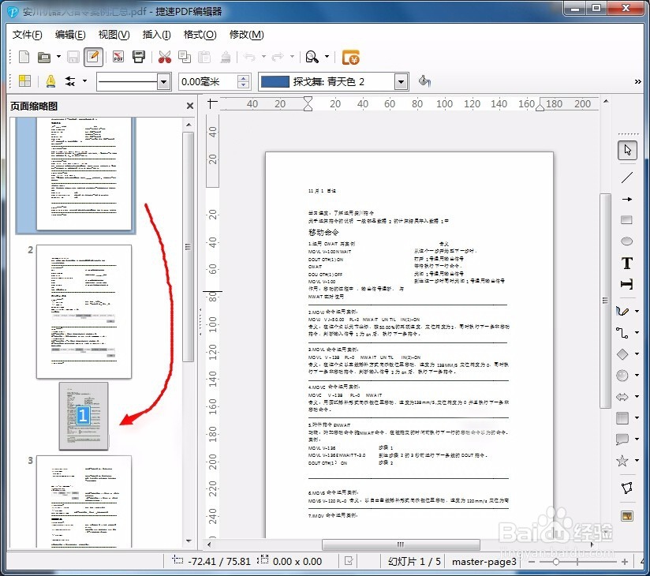The width and height of the screenshot is (650, 576).
Task: Expand the undo history dropdown
Action: pos(263,56)
